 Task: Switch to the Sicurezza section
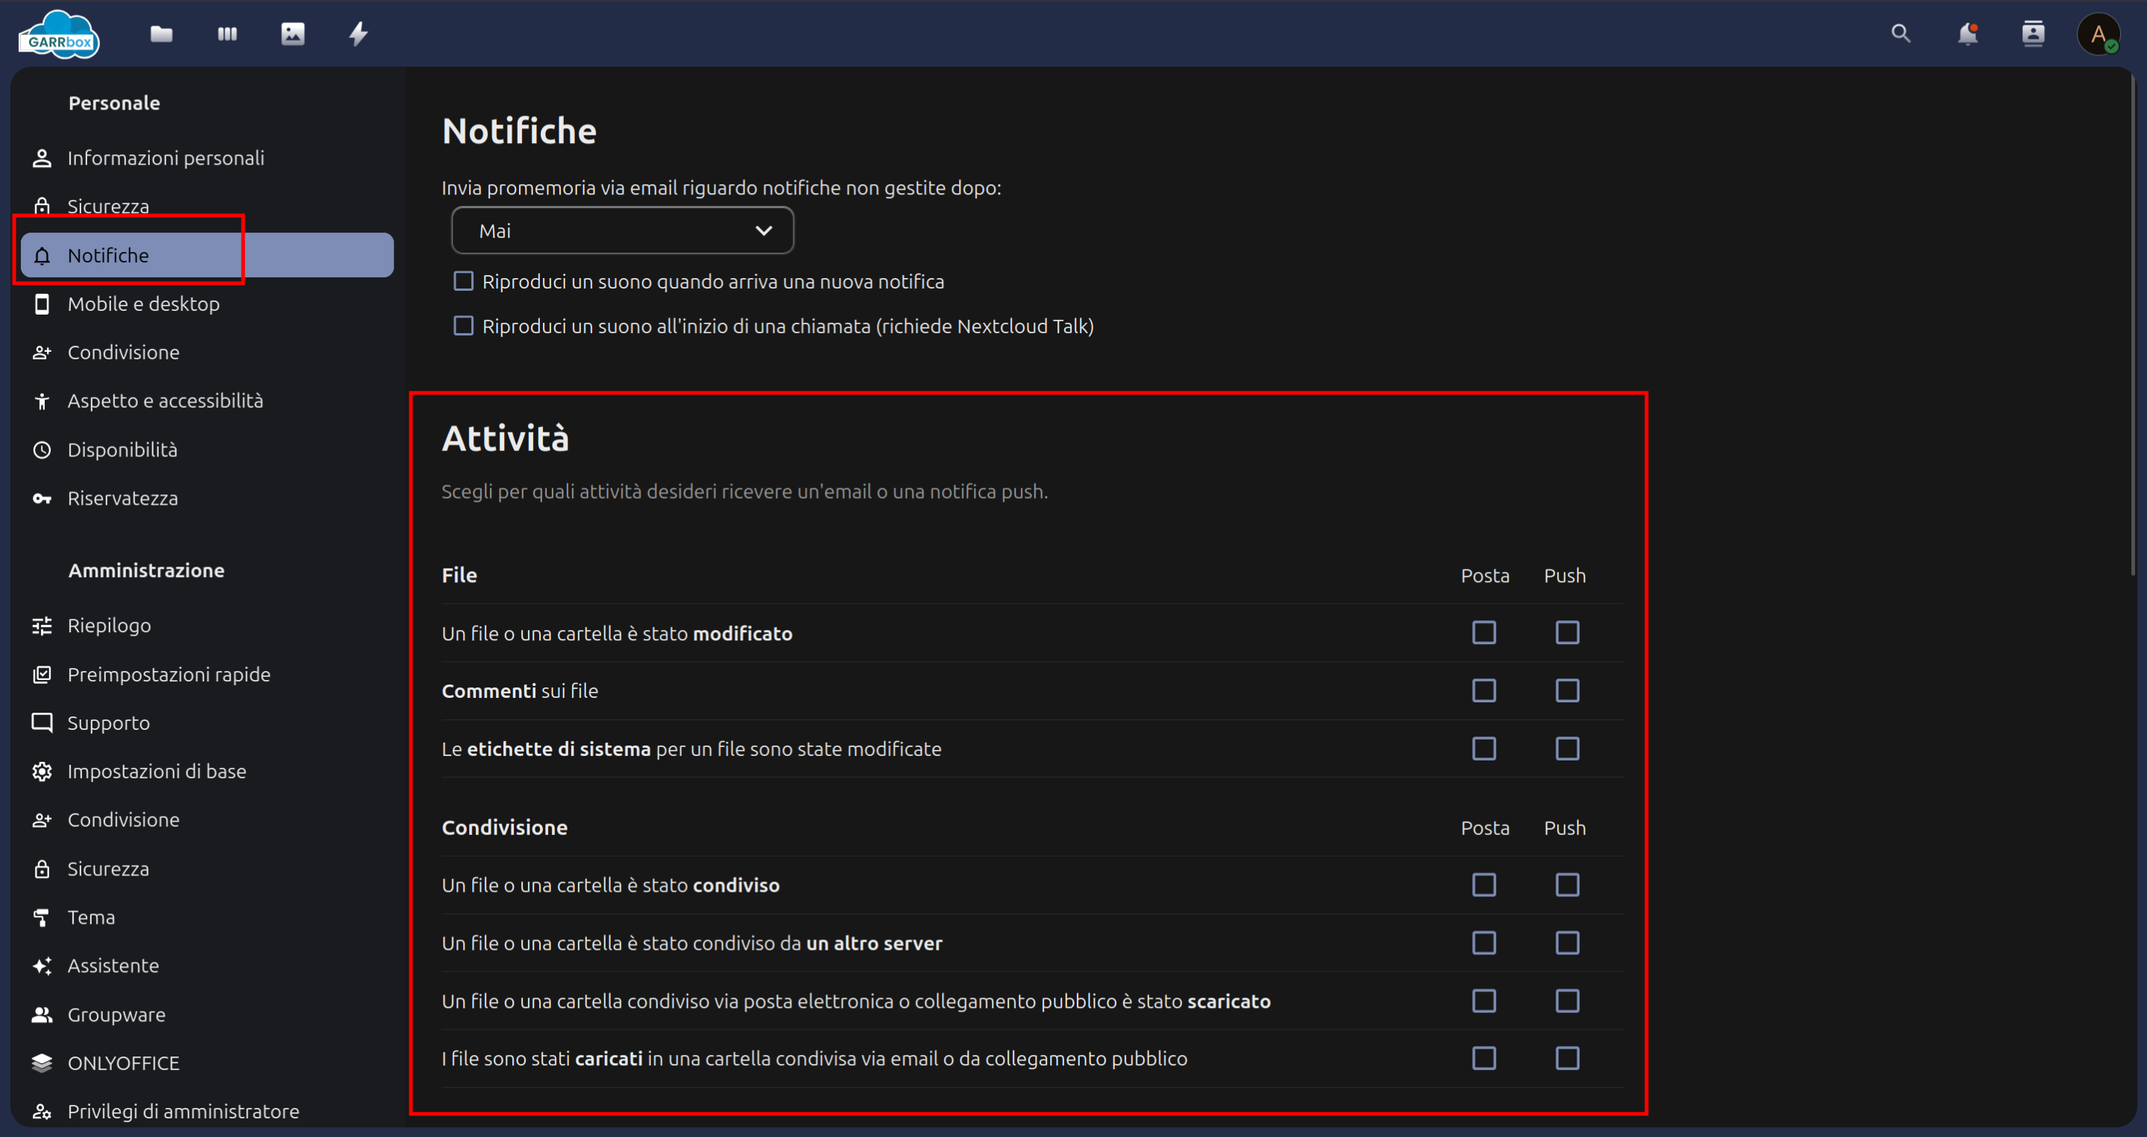[108, 206]
